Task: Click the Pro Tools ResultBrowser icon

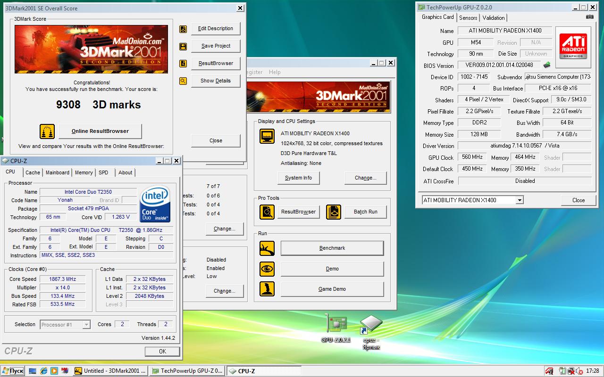Action: pyautogui.click(x=267, y=212)
